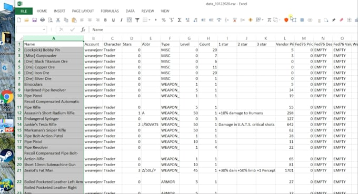This screenshot has width=358, height=194.
Task: Click the formula bar showing Name
Action: coord(224,29)
